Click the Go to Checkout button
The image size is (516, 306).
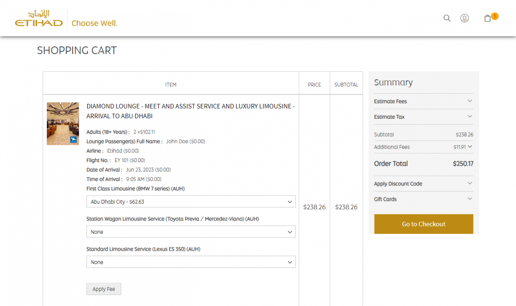click(x=424, y=224)
